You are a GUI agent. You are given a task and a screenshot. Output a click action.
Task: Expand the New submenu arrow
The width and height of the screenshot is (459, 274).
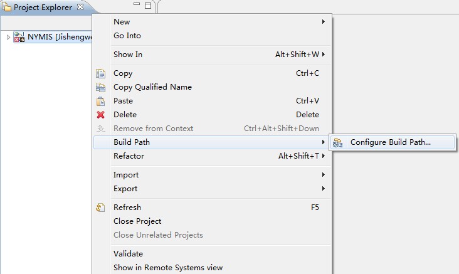324,22
